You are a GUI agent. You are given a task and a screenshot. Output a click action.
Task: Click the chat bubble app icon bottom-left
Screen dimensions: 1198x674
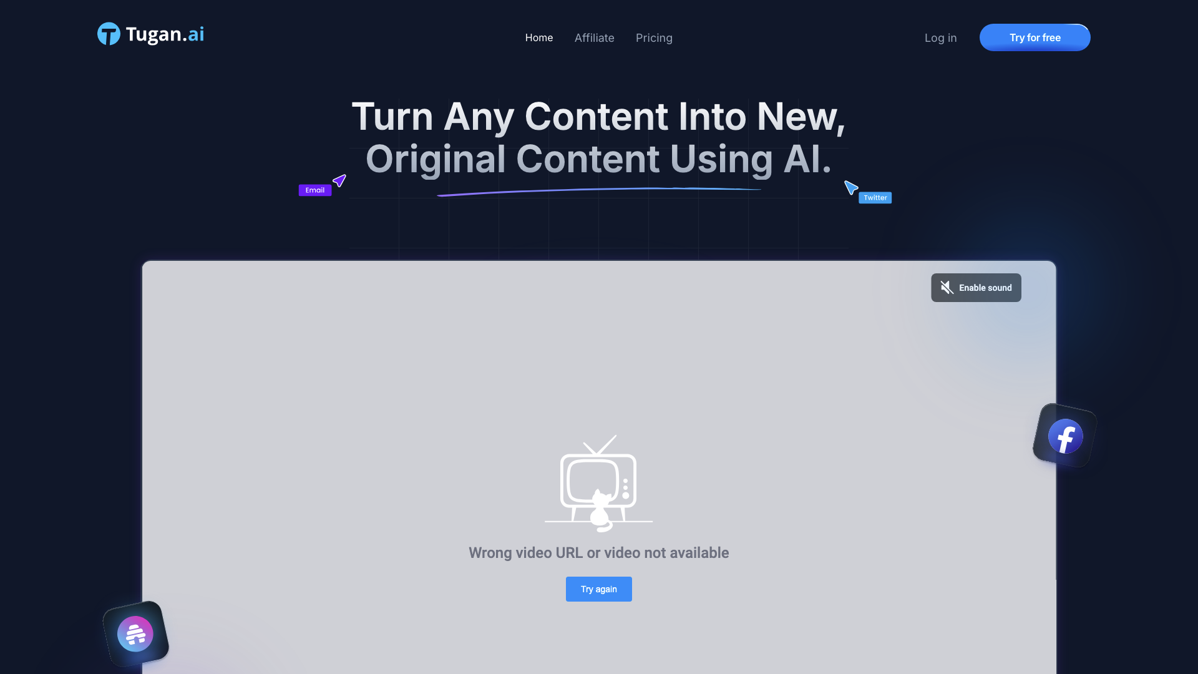click(x=134, y=633)
